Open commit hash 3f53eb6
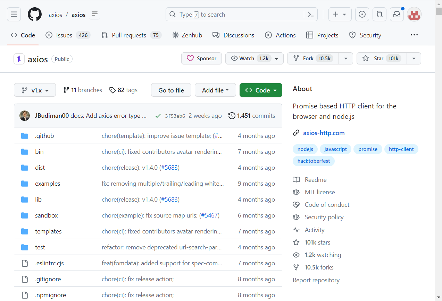This screenshot has height=301, width=442. [x=175, y=116]
